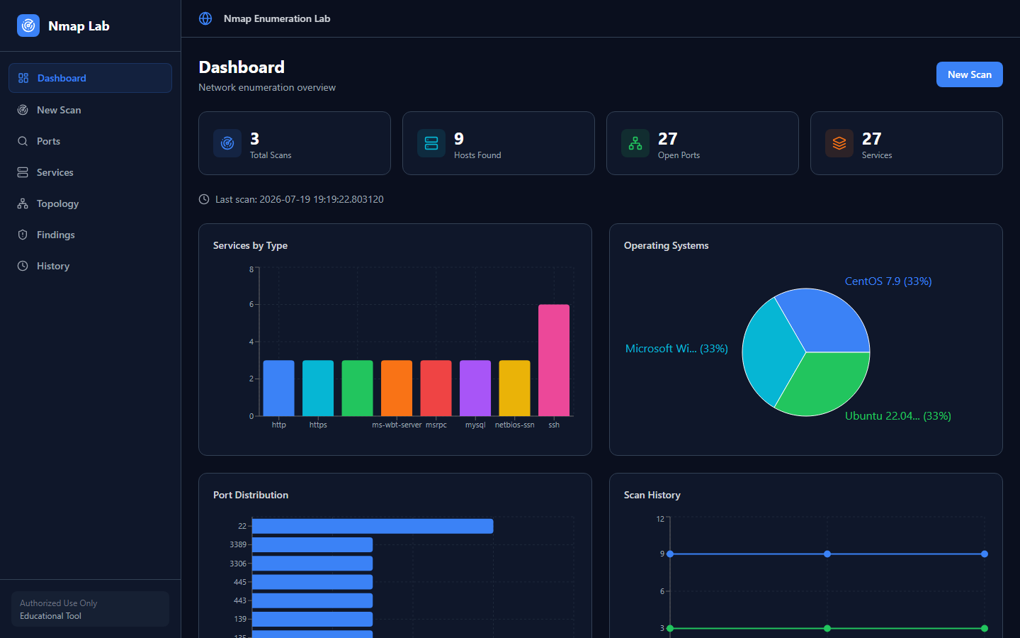Click the Topology network icon in sidebar
The image size is (1020, 638).
[x=23, y=203]
